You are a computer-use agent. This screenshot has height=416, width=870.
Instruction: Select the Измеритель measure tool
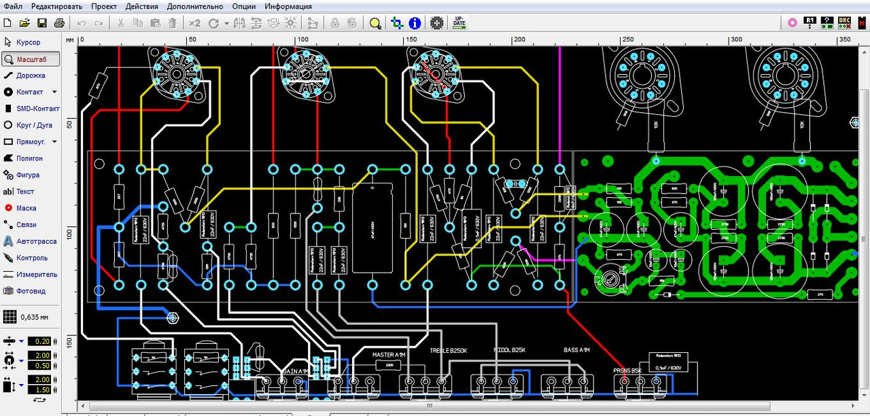click(x=30, y=275)
